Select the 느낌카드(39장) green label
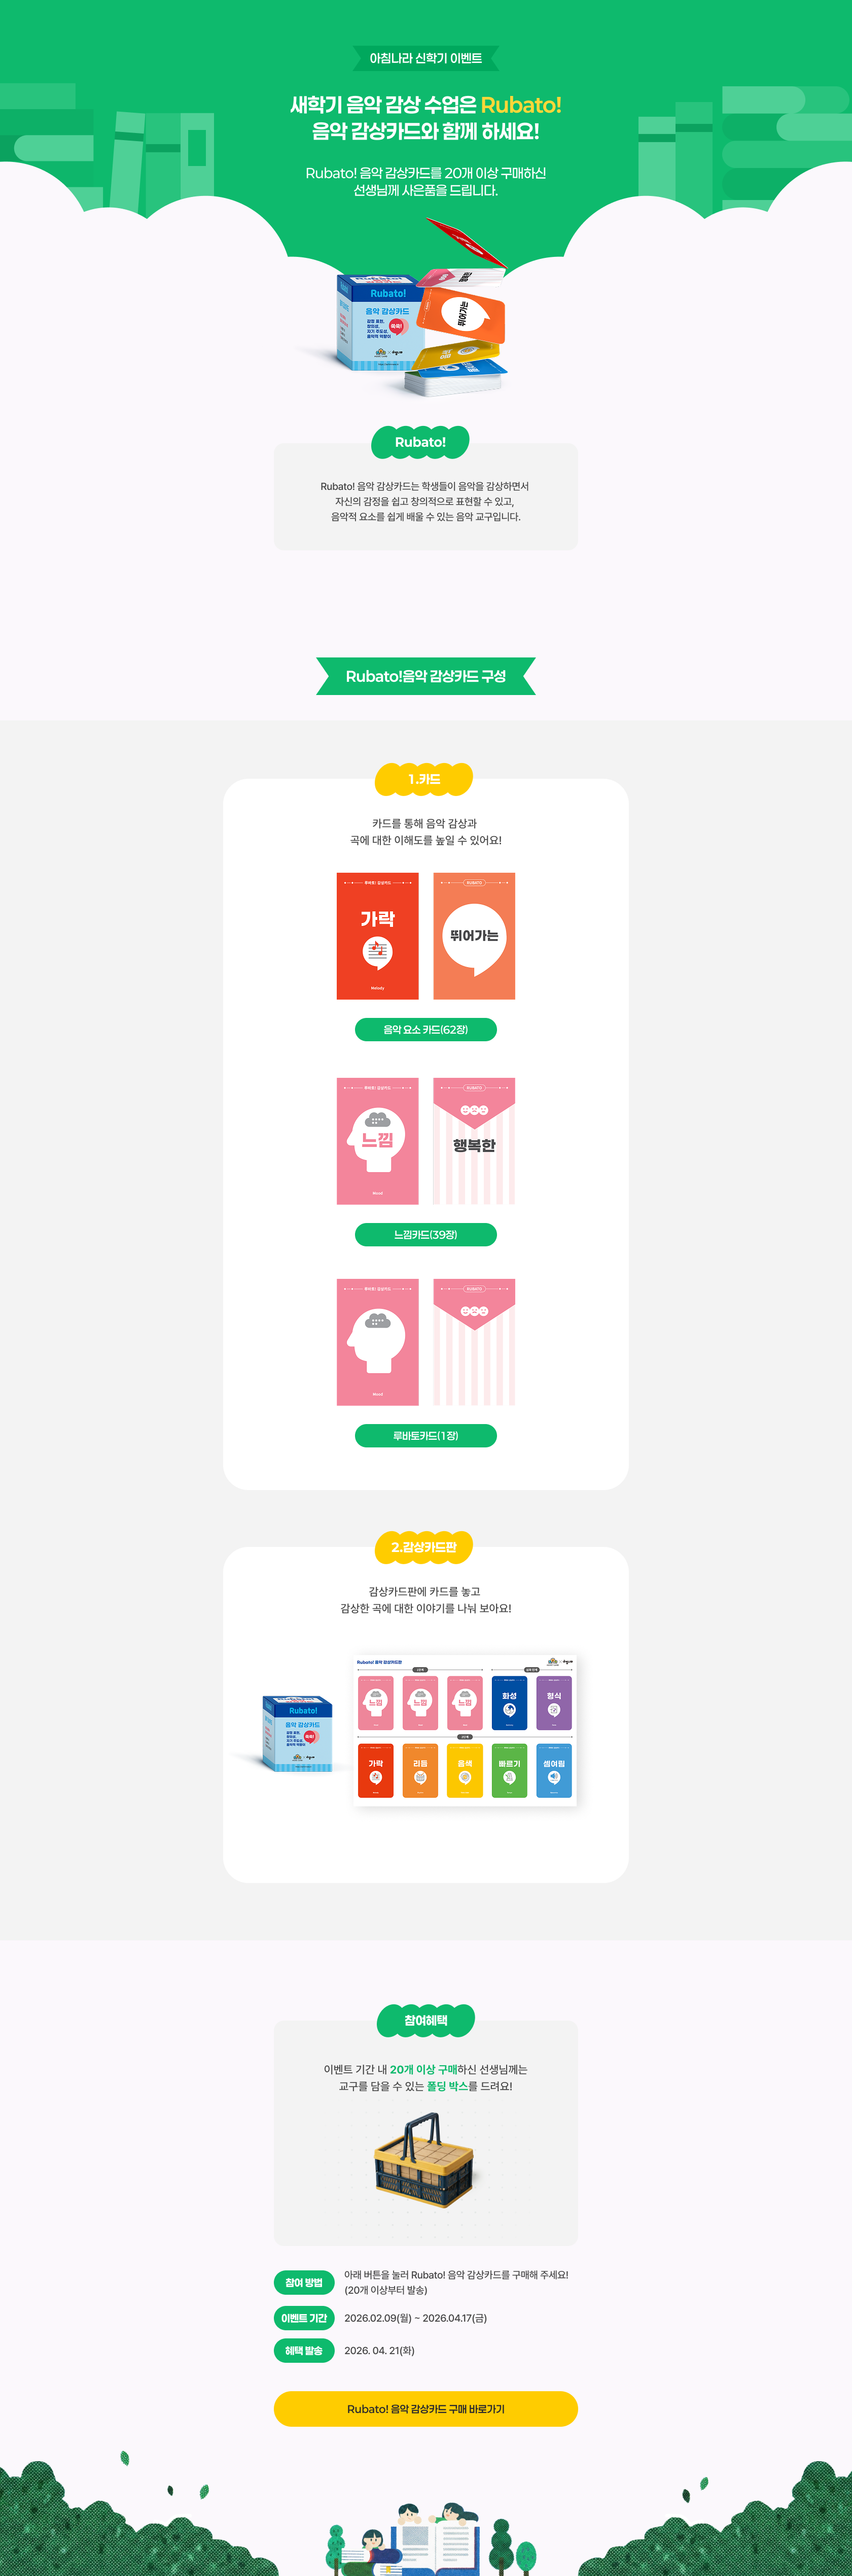 click(x=425, y=1234)
